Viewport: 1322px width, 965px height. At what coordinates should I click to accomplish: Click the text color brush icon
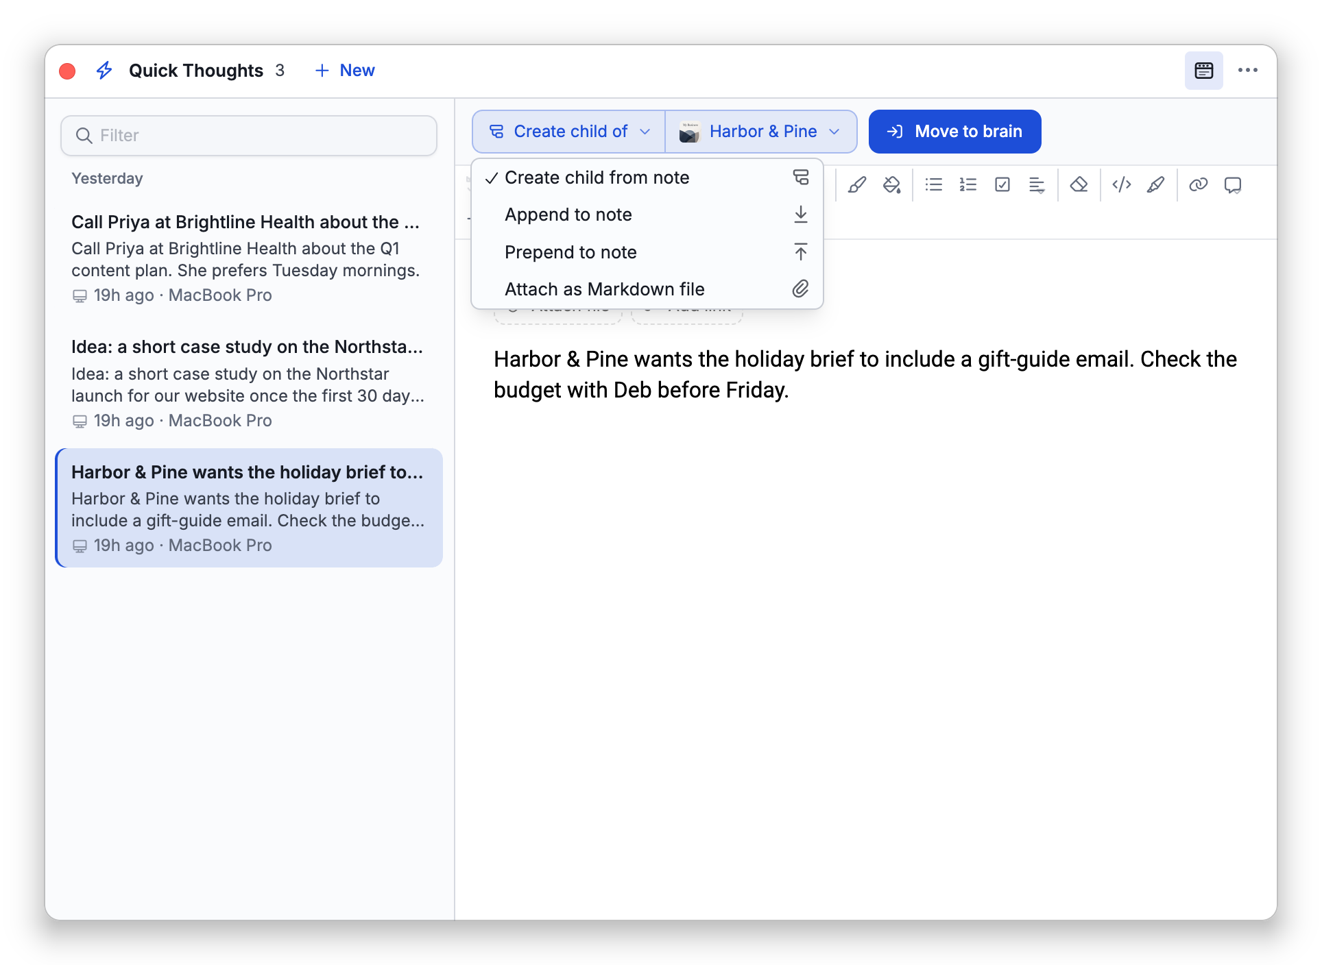pyautogui.click(x=857, y=185)
